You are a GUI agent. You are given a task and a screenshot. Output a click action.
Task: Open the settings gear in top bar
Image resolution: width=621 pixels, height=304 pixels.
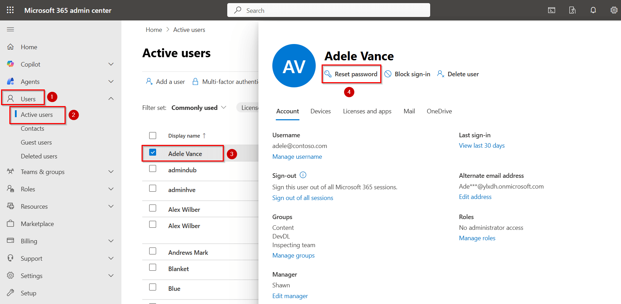click(x=614, y=10)
